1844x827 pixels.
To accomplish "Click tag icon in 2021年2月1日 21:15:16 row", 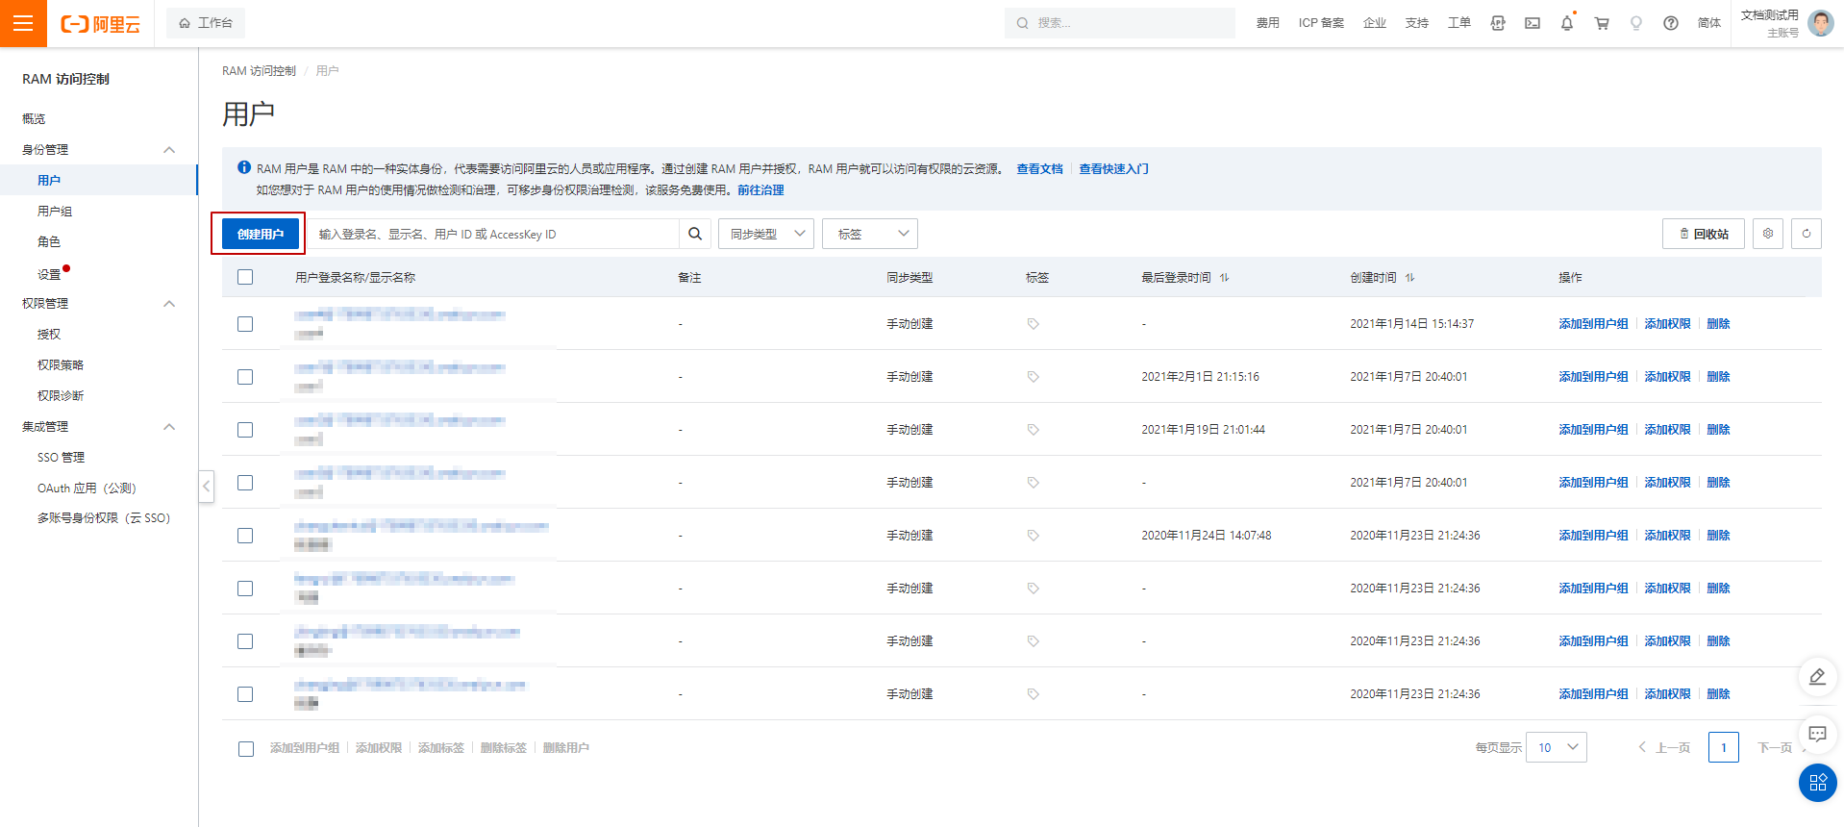I will click(x=1034, y=377).
